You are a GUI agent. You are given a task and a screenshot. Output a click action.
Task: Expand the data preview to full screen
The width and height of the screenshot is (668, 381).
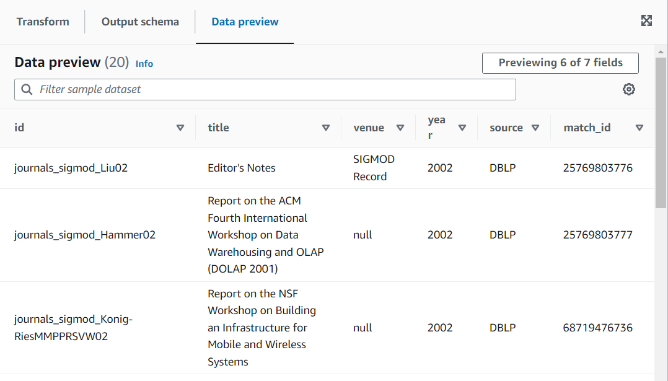click(x=646, y=20)
